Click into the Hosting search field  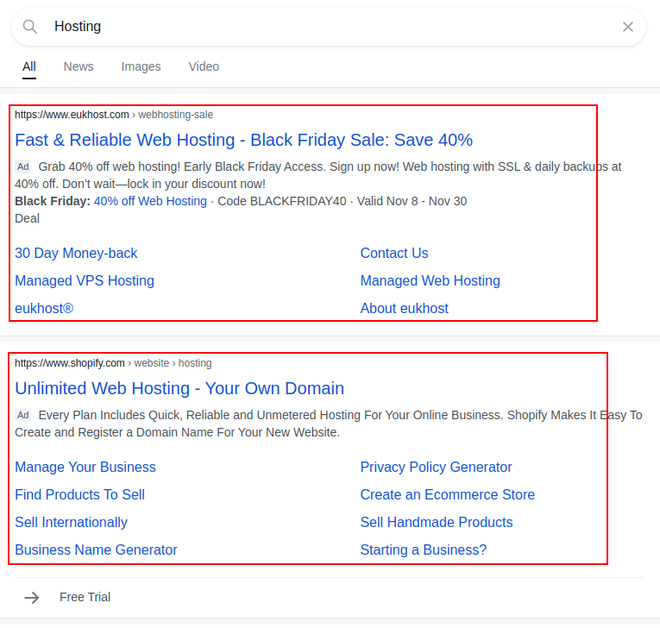[329, 27]
